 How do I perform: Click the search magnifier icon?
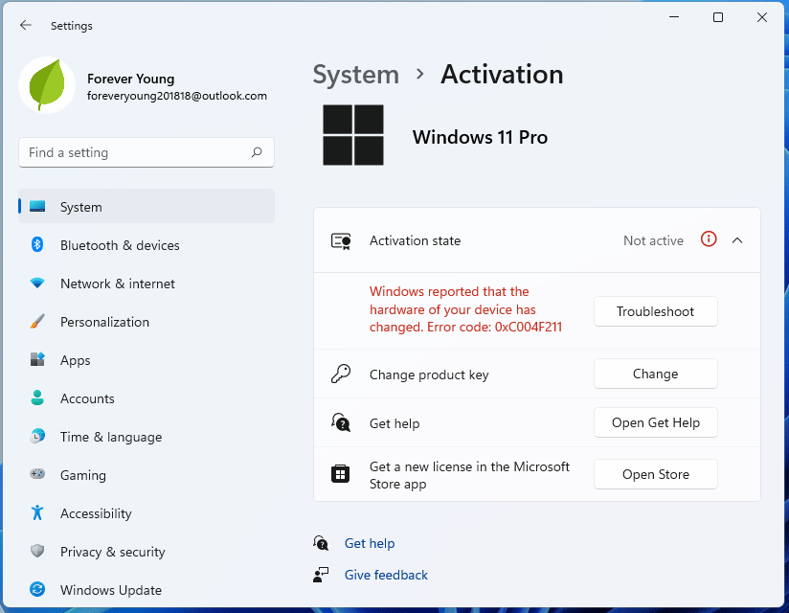257,152
